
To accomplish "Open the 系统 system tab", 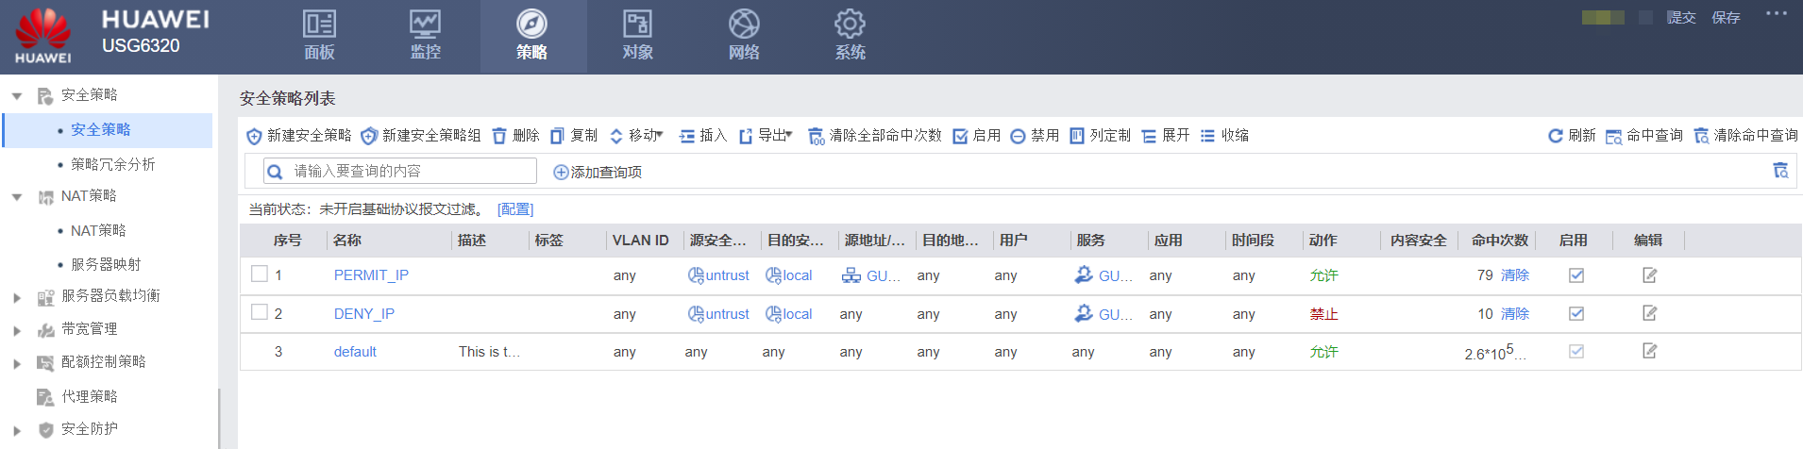I will [x=850, y=36].
